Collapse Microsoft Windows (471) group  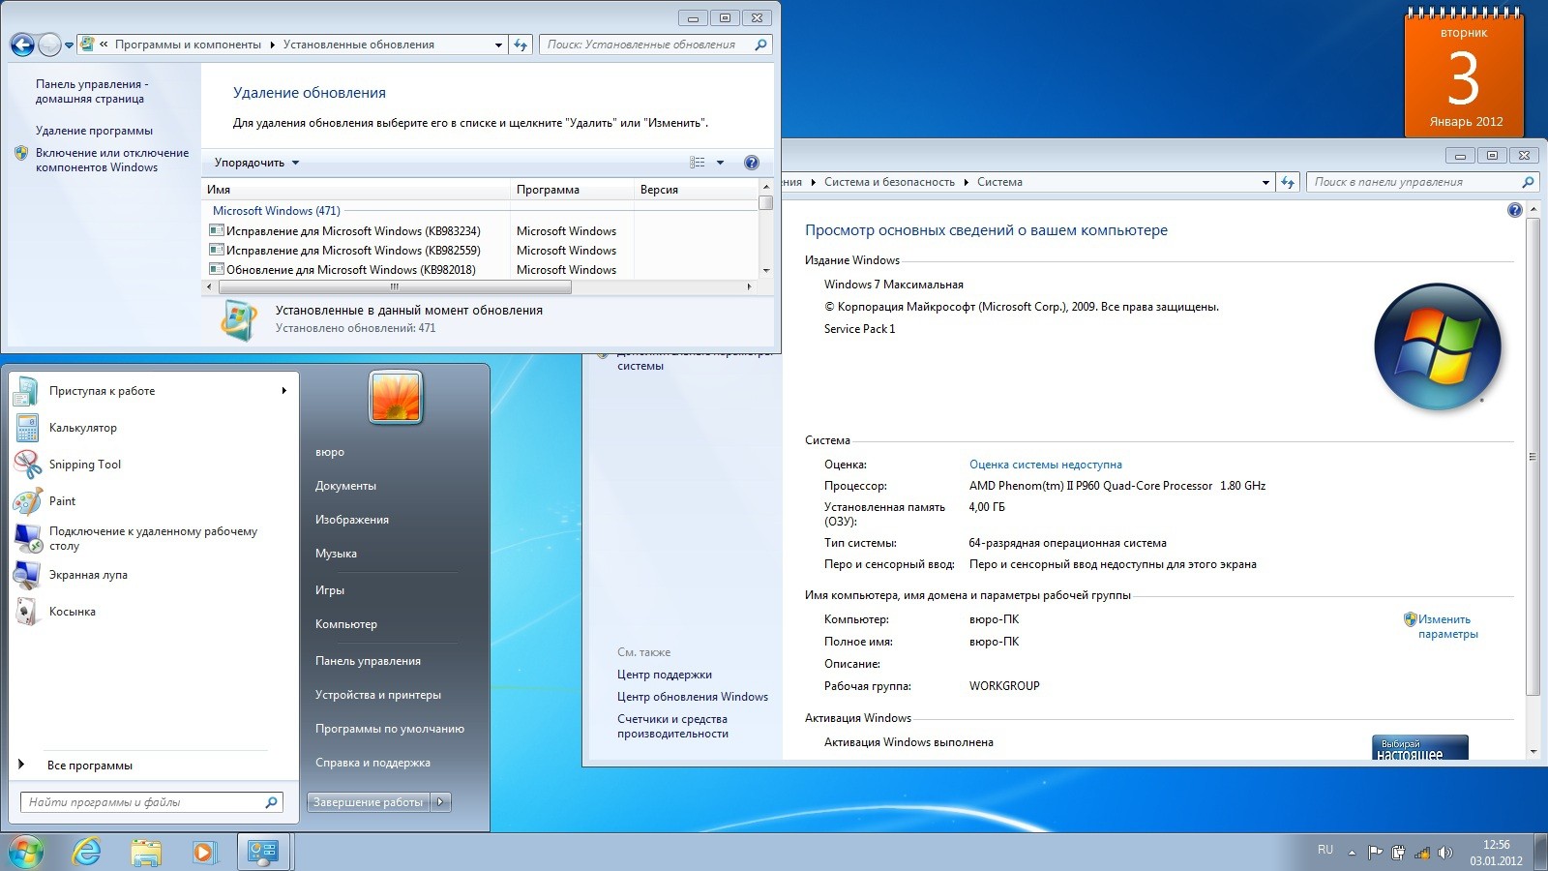277,211
